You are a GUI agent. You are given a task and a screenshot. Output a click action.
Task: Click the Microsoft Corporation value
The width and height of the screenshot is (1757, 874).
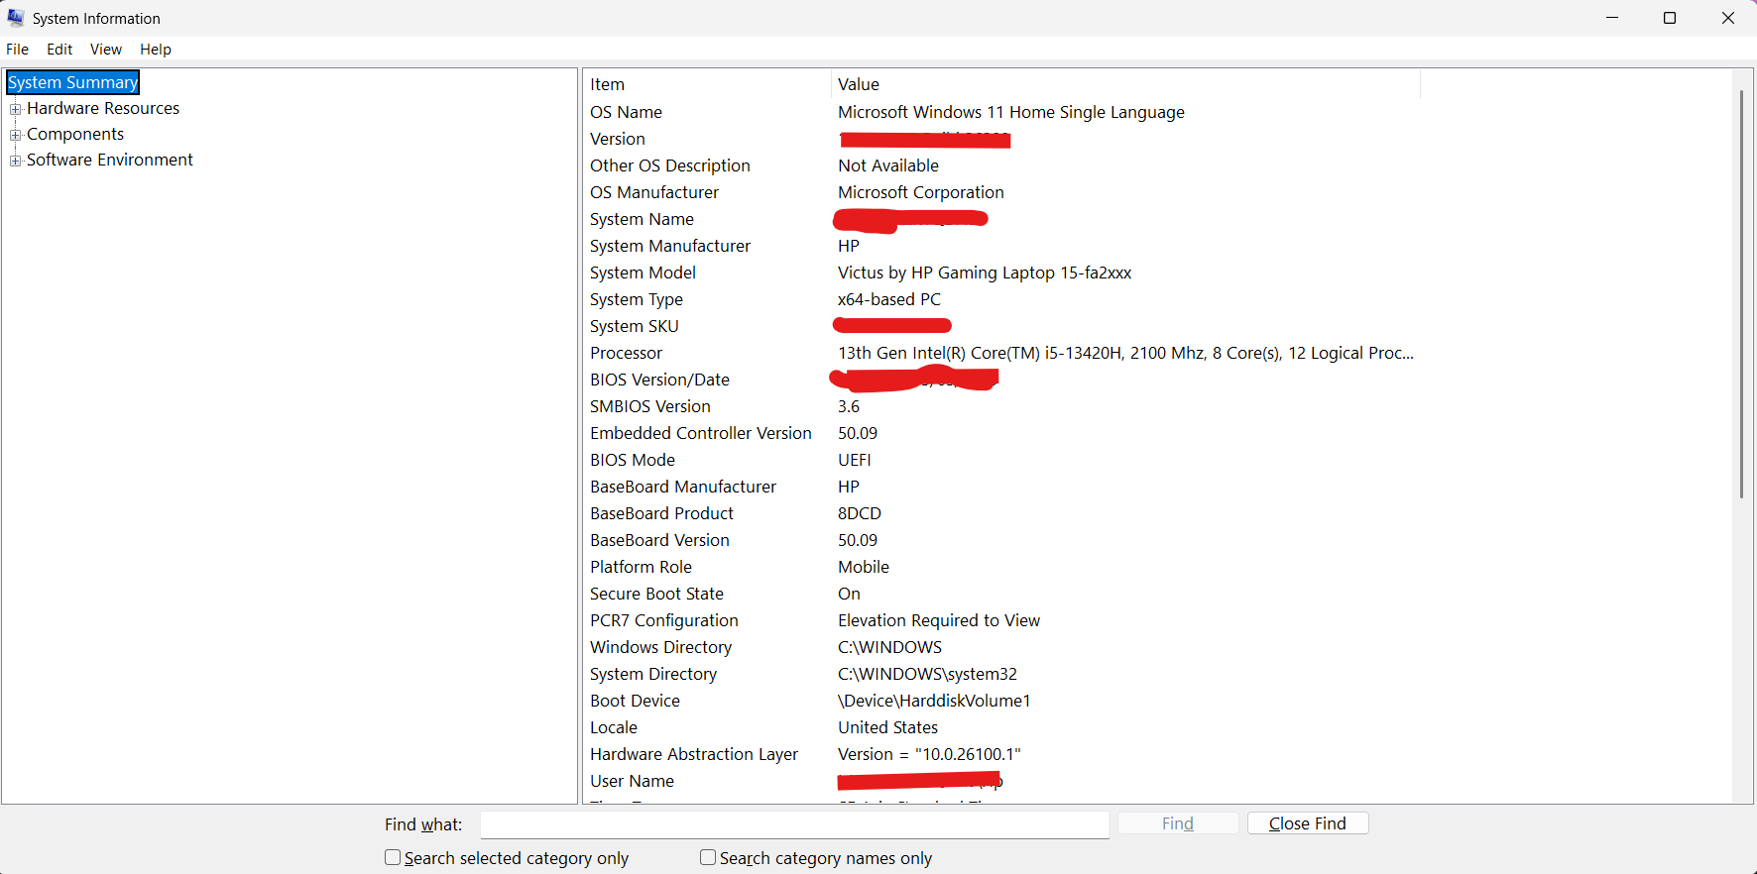[x=921, y=192]
